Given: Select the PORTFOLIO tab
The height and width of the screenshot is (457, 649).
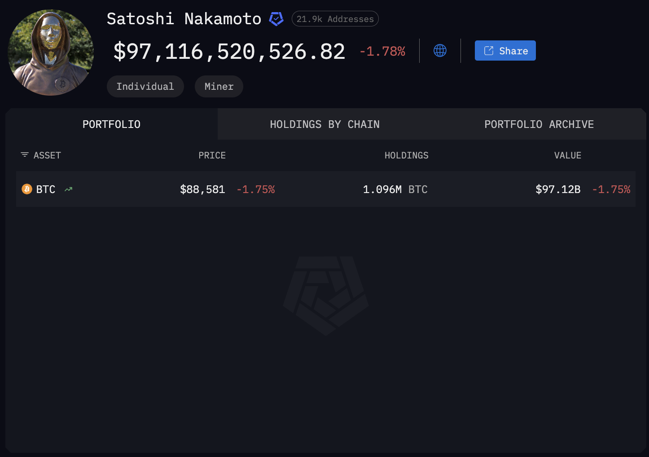Looking at the screenshot, I should coord(111,124).
